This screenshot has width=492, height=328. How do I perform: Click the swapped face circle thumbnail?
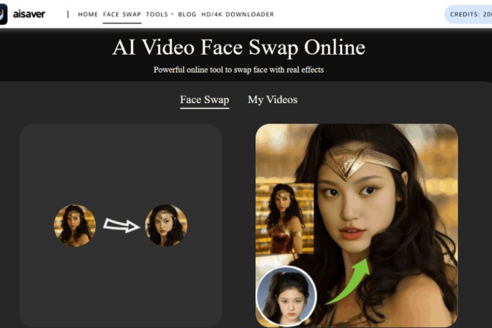click(166, 225)
